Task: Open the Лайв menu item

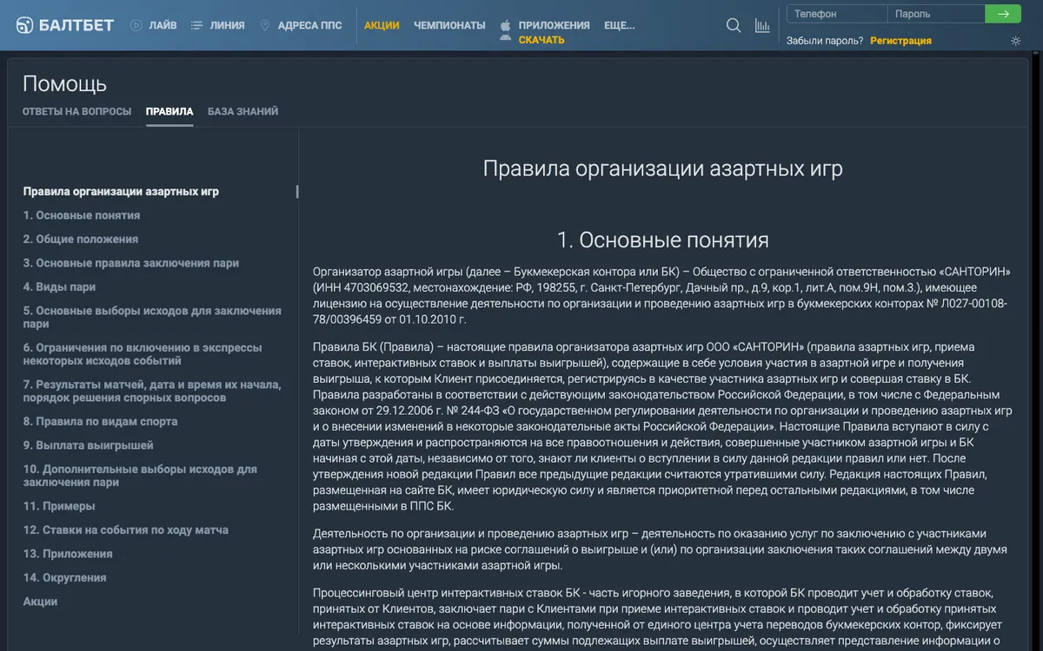Action: 163,25
